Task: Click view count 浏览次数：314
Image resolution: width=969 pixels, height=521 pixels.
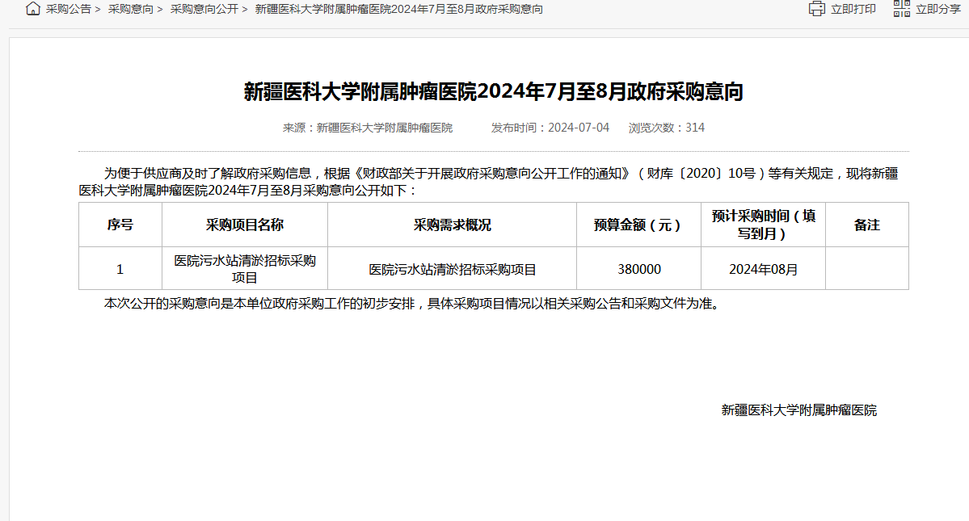Action: (x=667, y=128)
